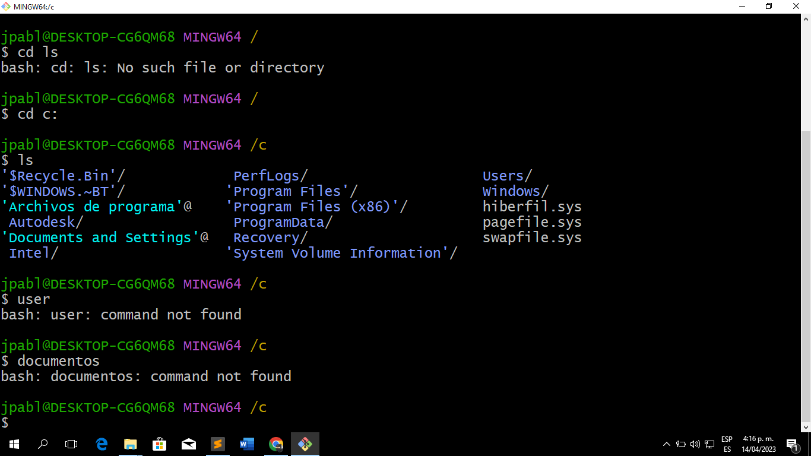
Task: Open Task View on the taskbar
Action: (x=71, y=444)
